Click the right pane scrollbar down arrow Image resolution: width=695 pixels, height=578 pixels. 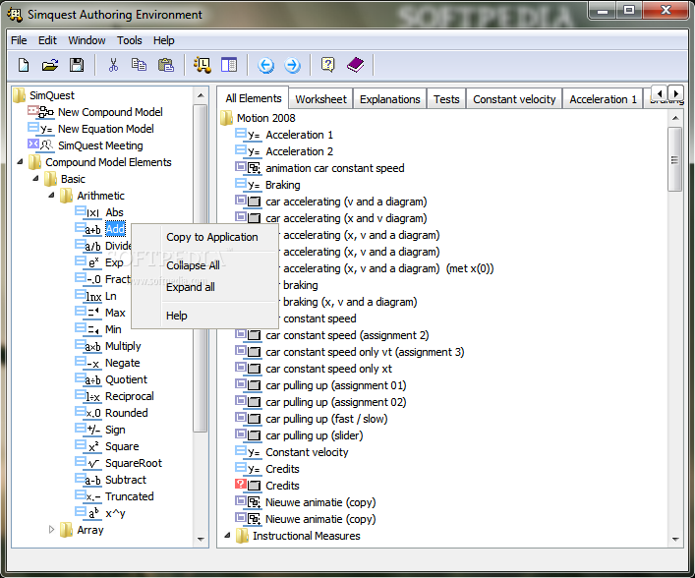click(675, 540)
